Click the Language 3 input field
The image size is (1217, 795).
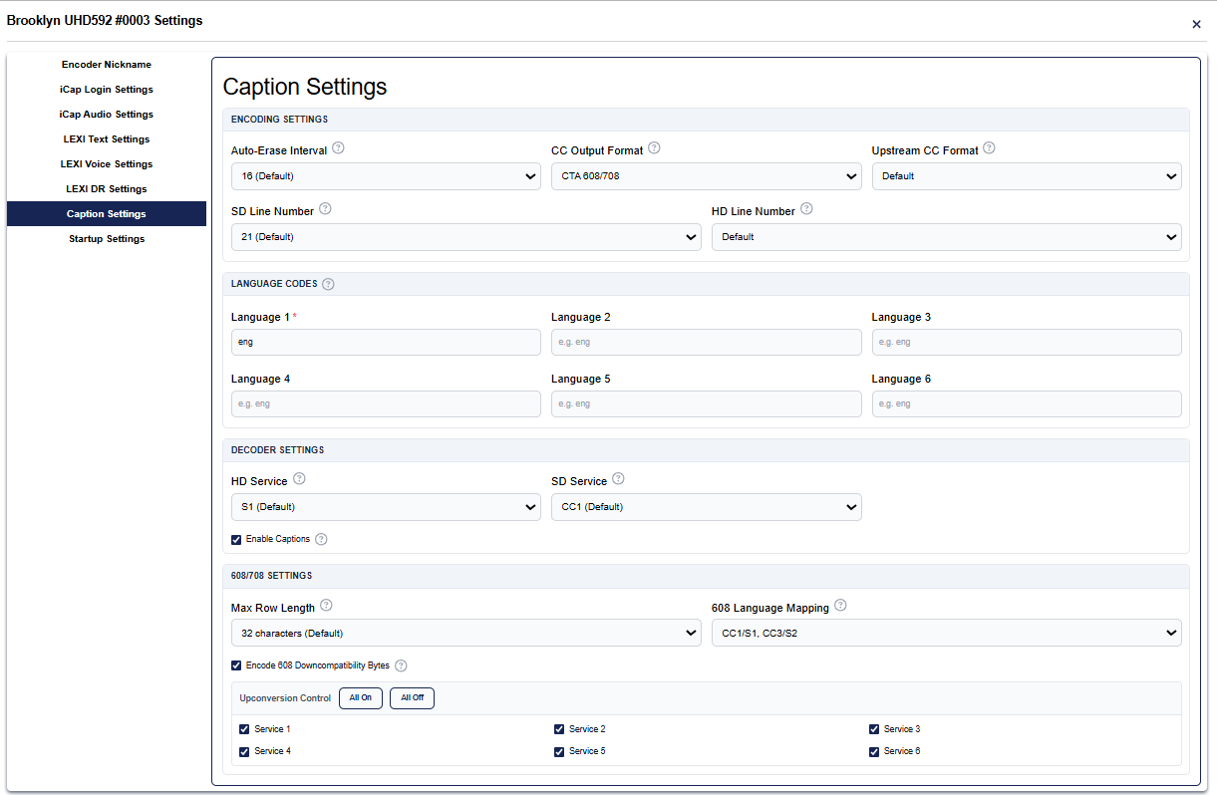tap(1027, 343)
